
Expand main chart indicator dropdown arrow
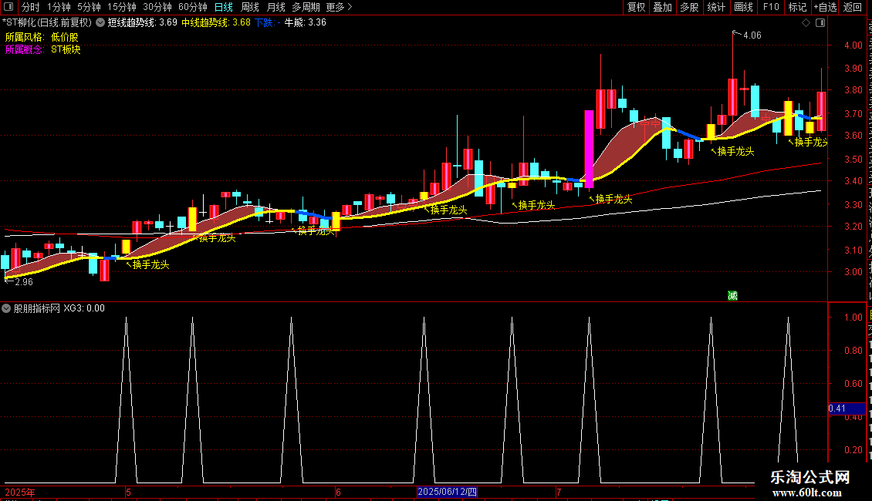[100, 23]
